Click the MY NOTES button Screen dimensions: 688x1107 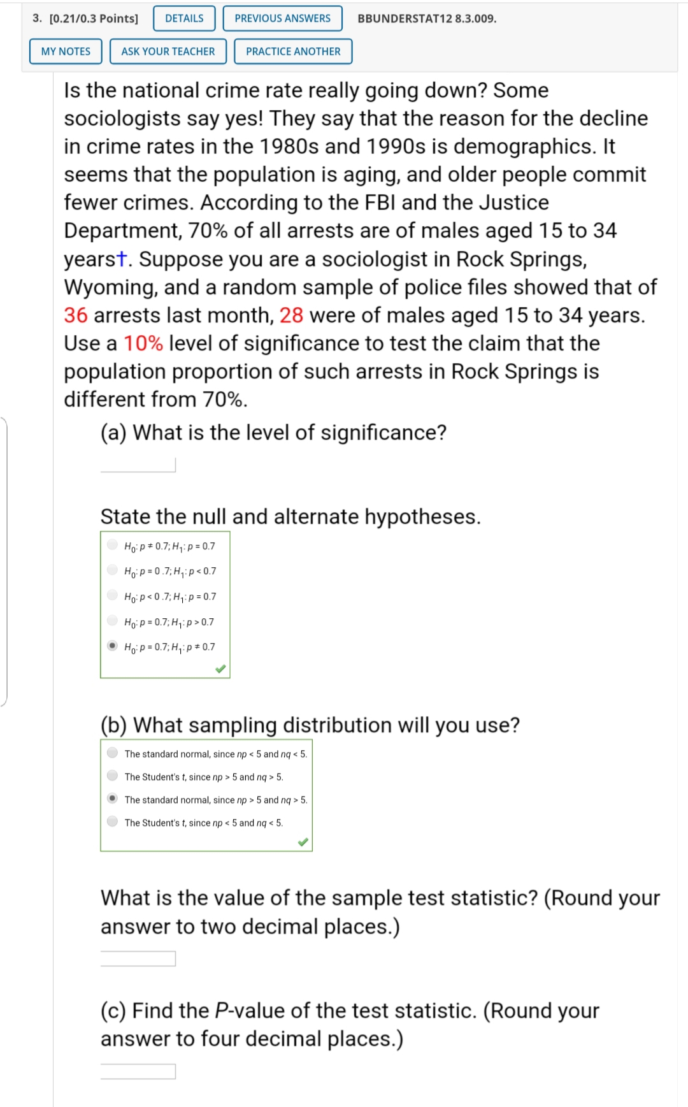[x=66, y=52]
